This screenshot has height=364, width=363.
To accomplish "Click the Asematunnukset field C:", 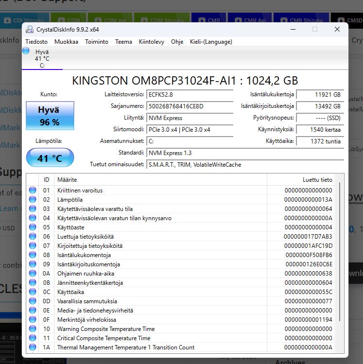I will 190,141.
